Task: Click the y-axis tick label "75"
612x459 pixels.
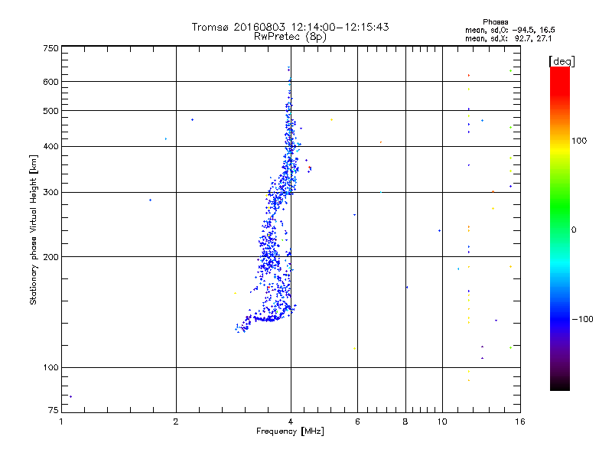Action: coord(54,410)
